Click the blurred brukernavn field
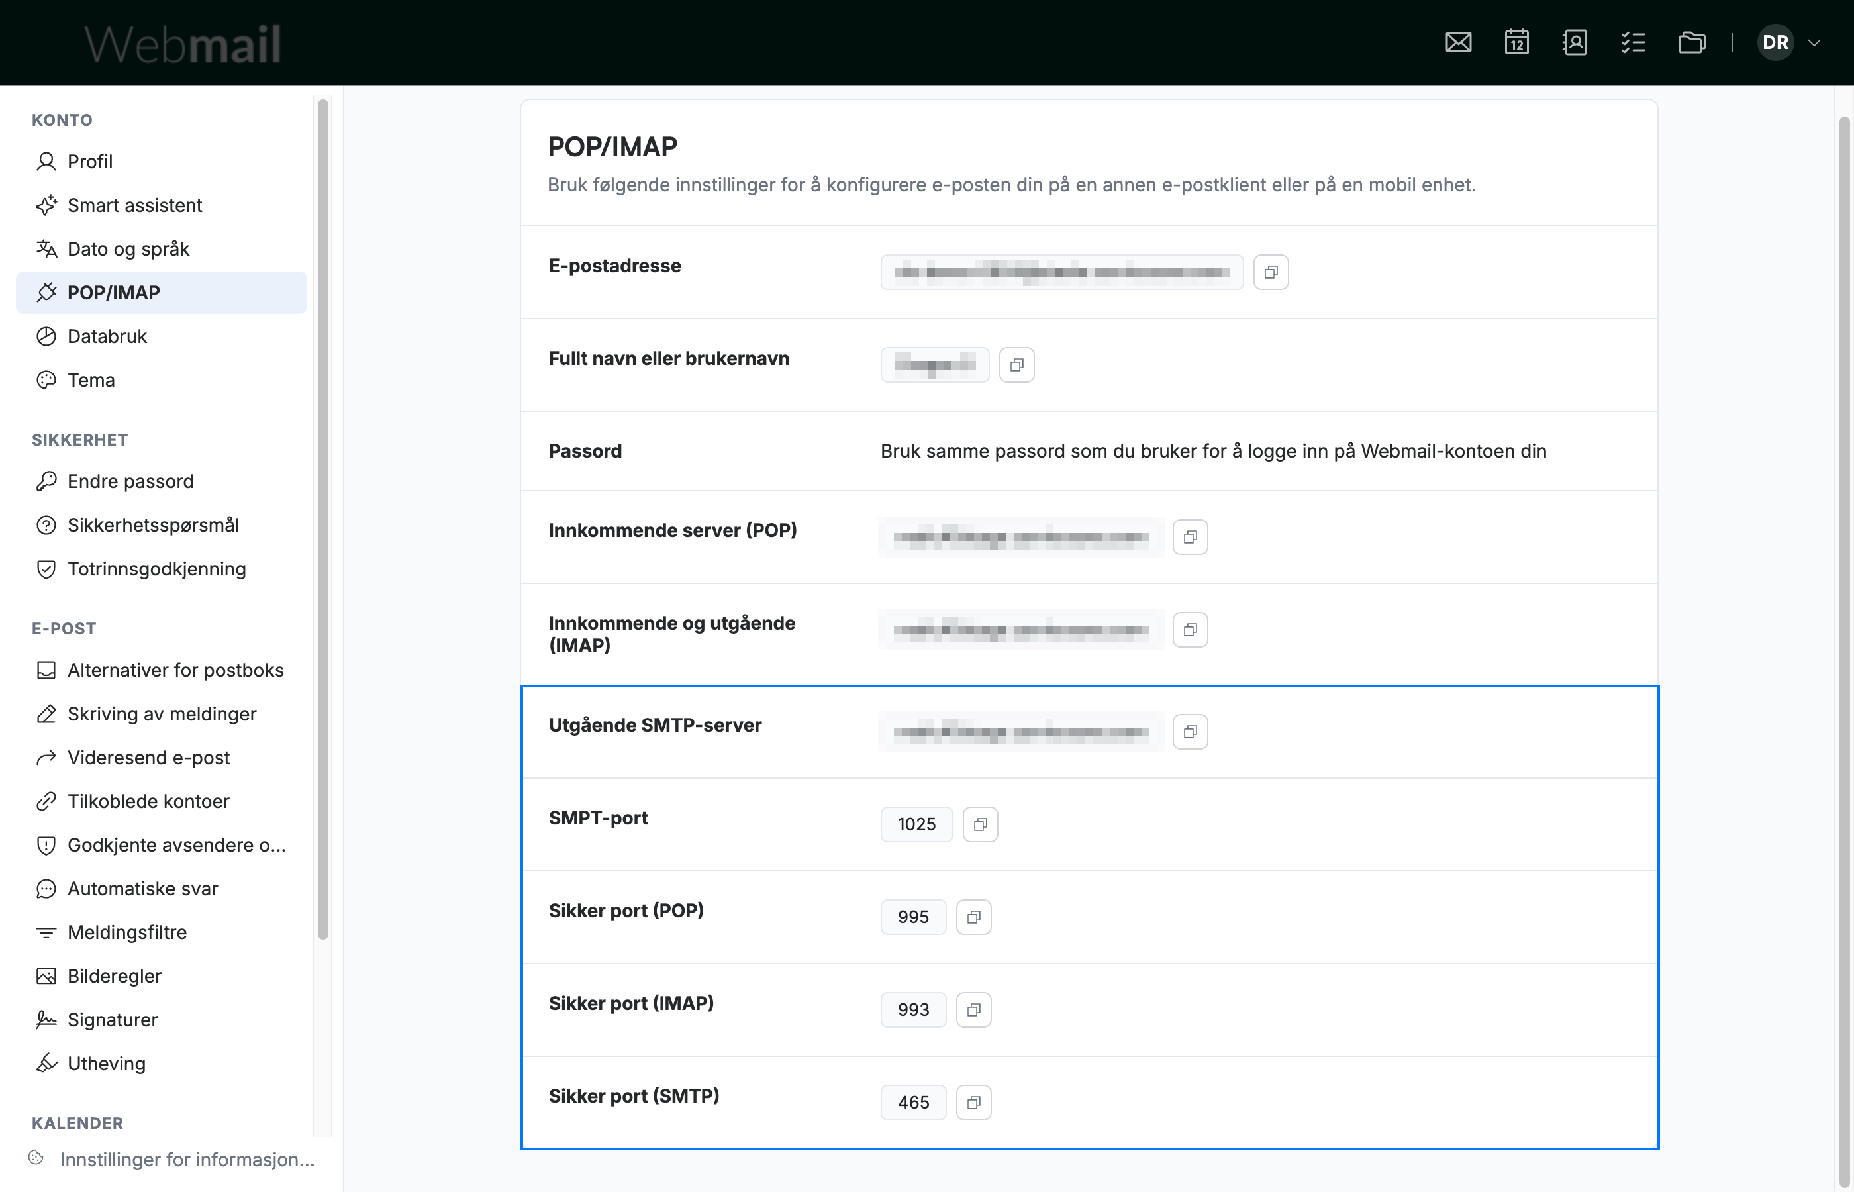Image resolution: width=1854 pixels, height=1192 pixels. click(935, 365)
